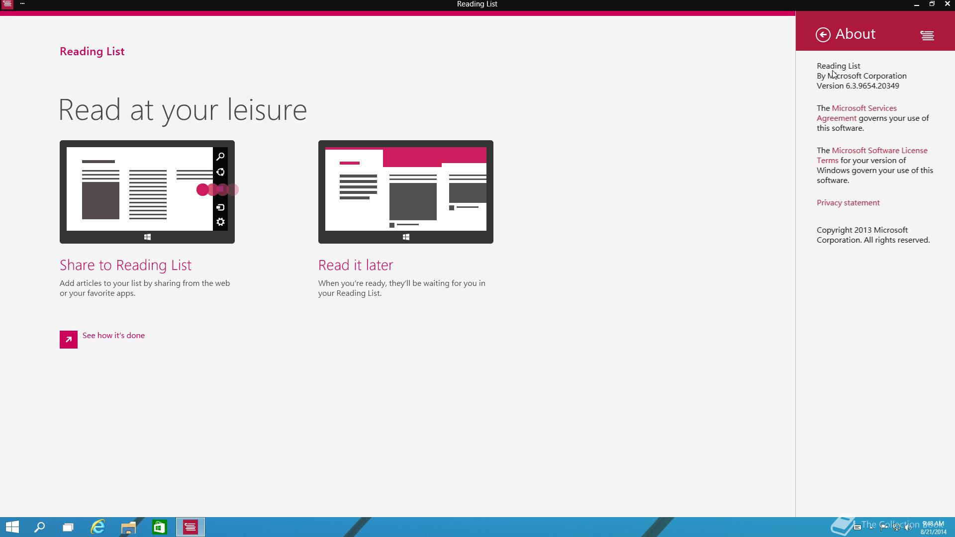Image resolution: width=955 pixels, height=537 pixels.
Task: Click the volume speaker tray icon
Action: (908, 528)
